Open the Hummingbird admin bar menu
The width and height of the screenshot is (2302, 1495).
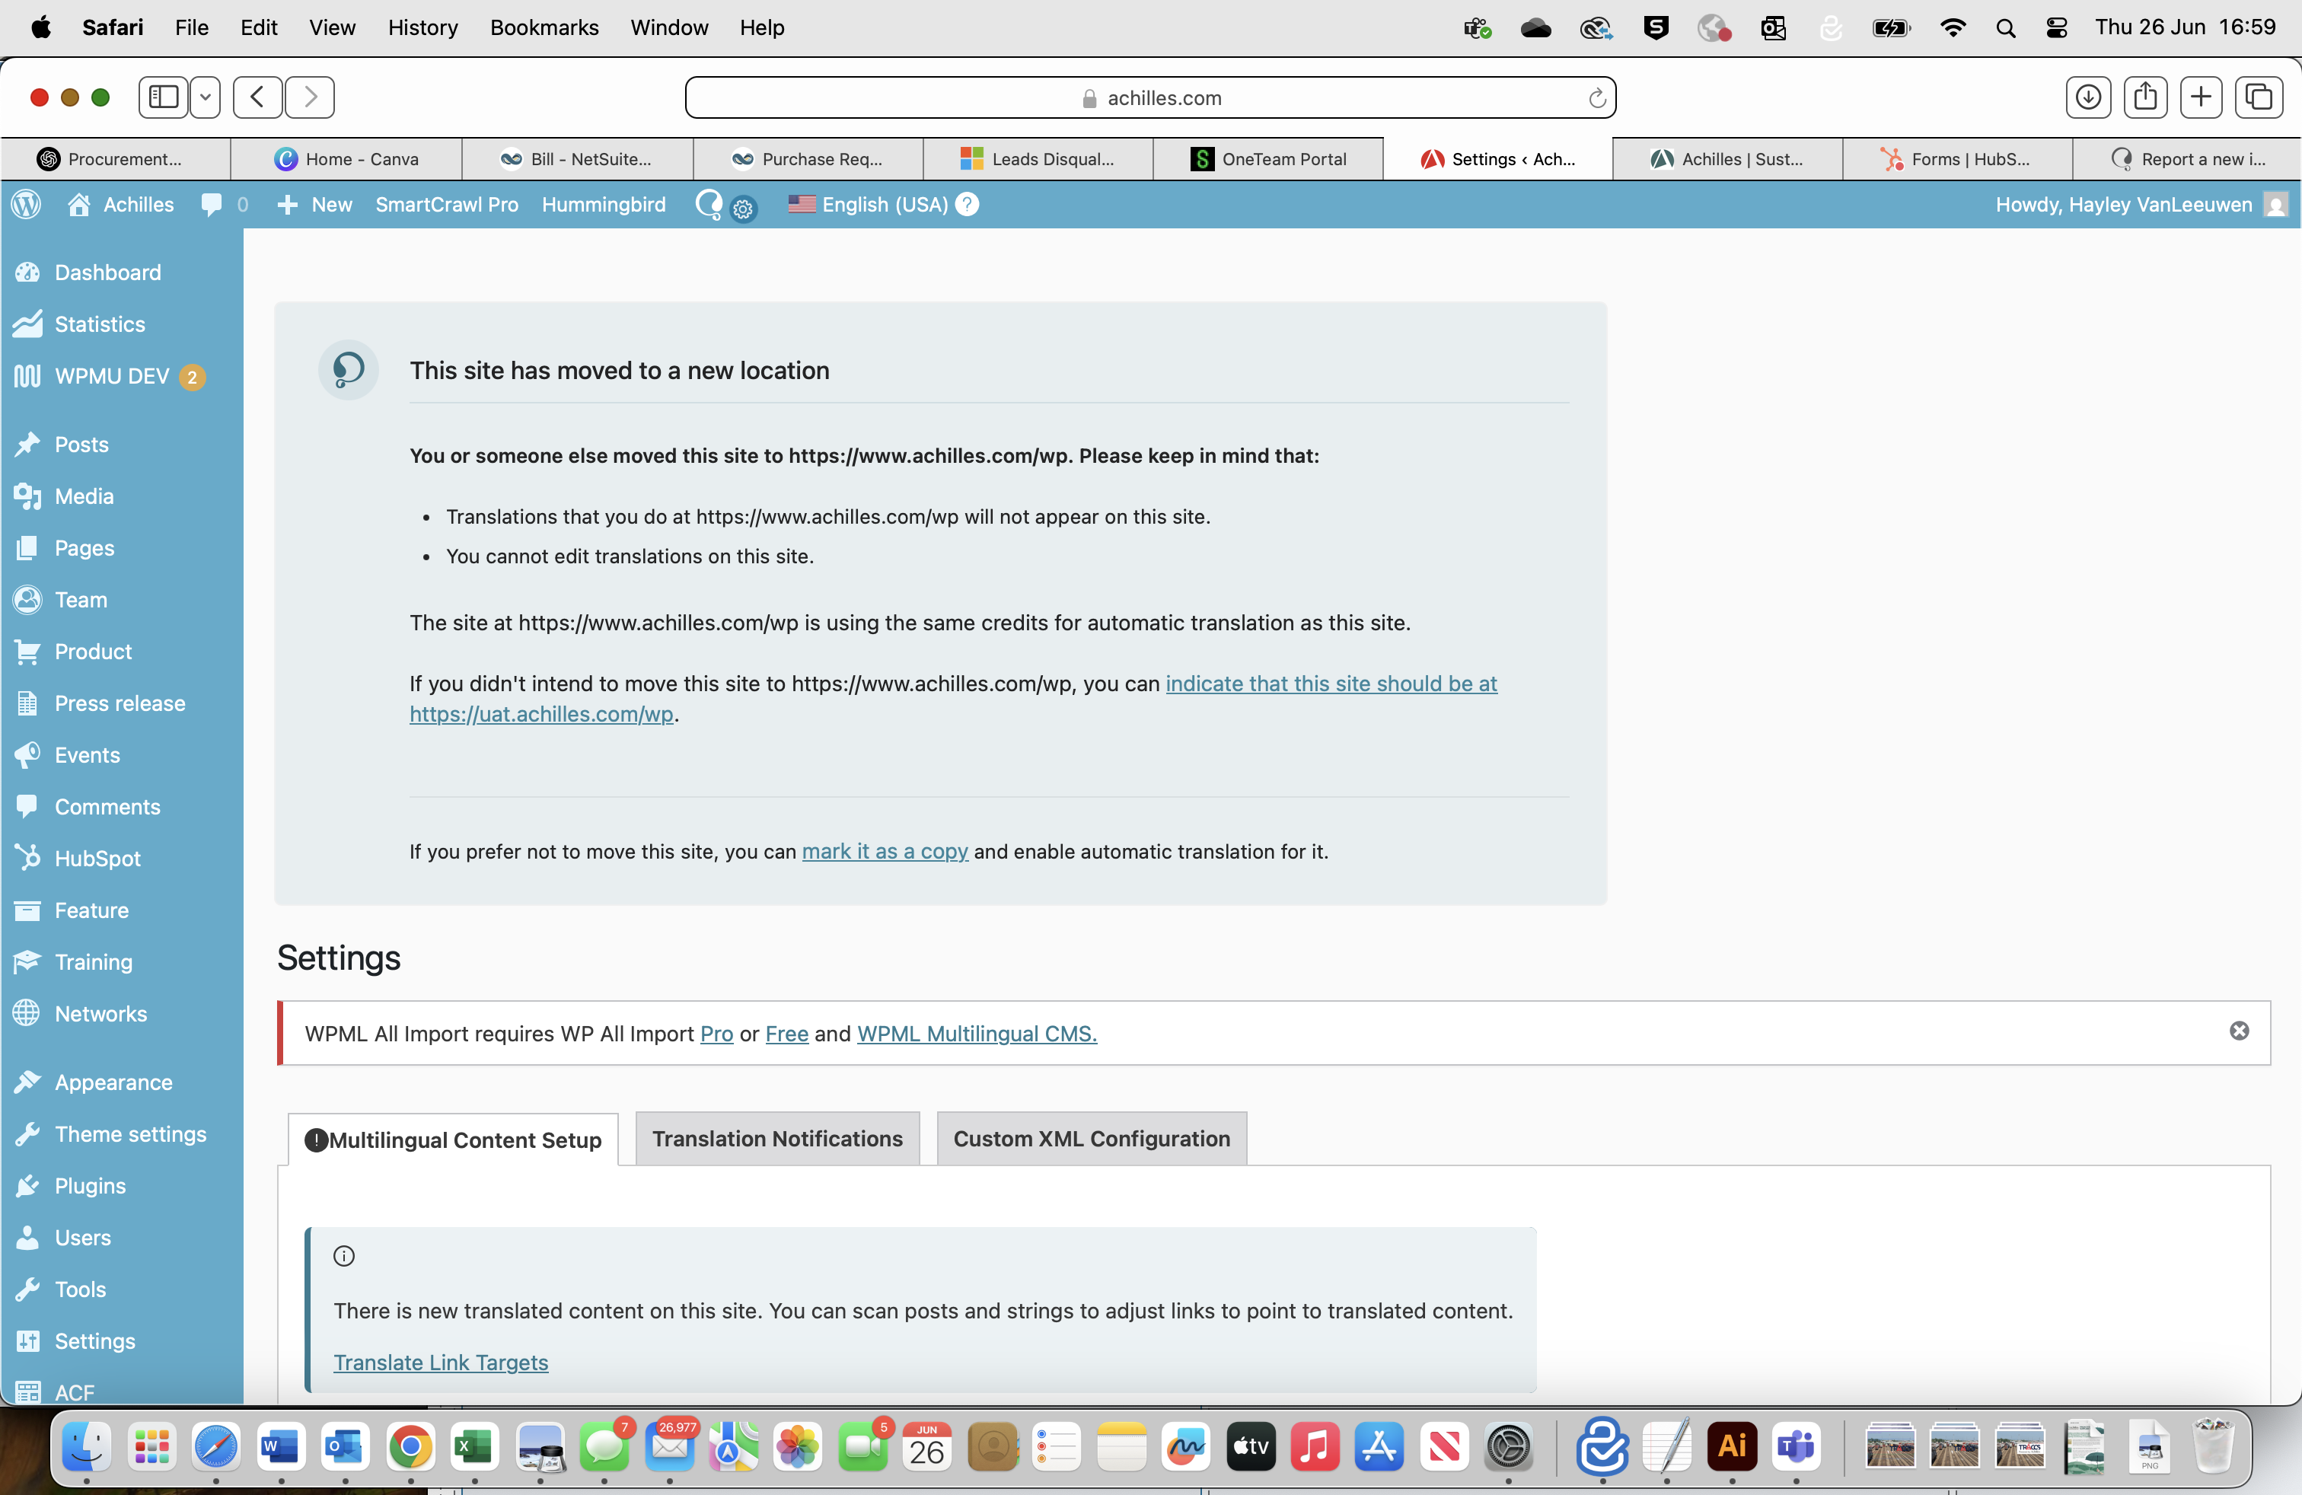[604, 204]
